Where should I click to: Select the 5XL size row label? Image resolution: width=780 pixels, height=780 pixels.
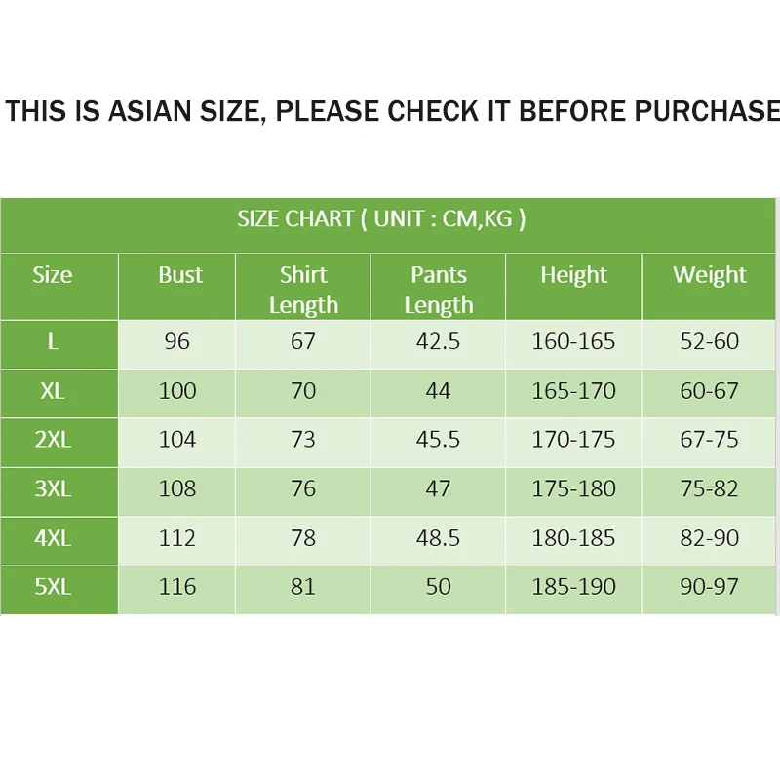(x=53, y=587)
